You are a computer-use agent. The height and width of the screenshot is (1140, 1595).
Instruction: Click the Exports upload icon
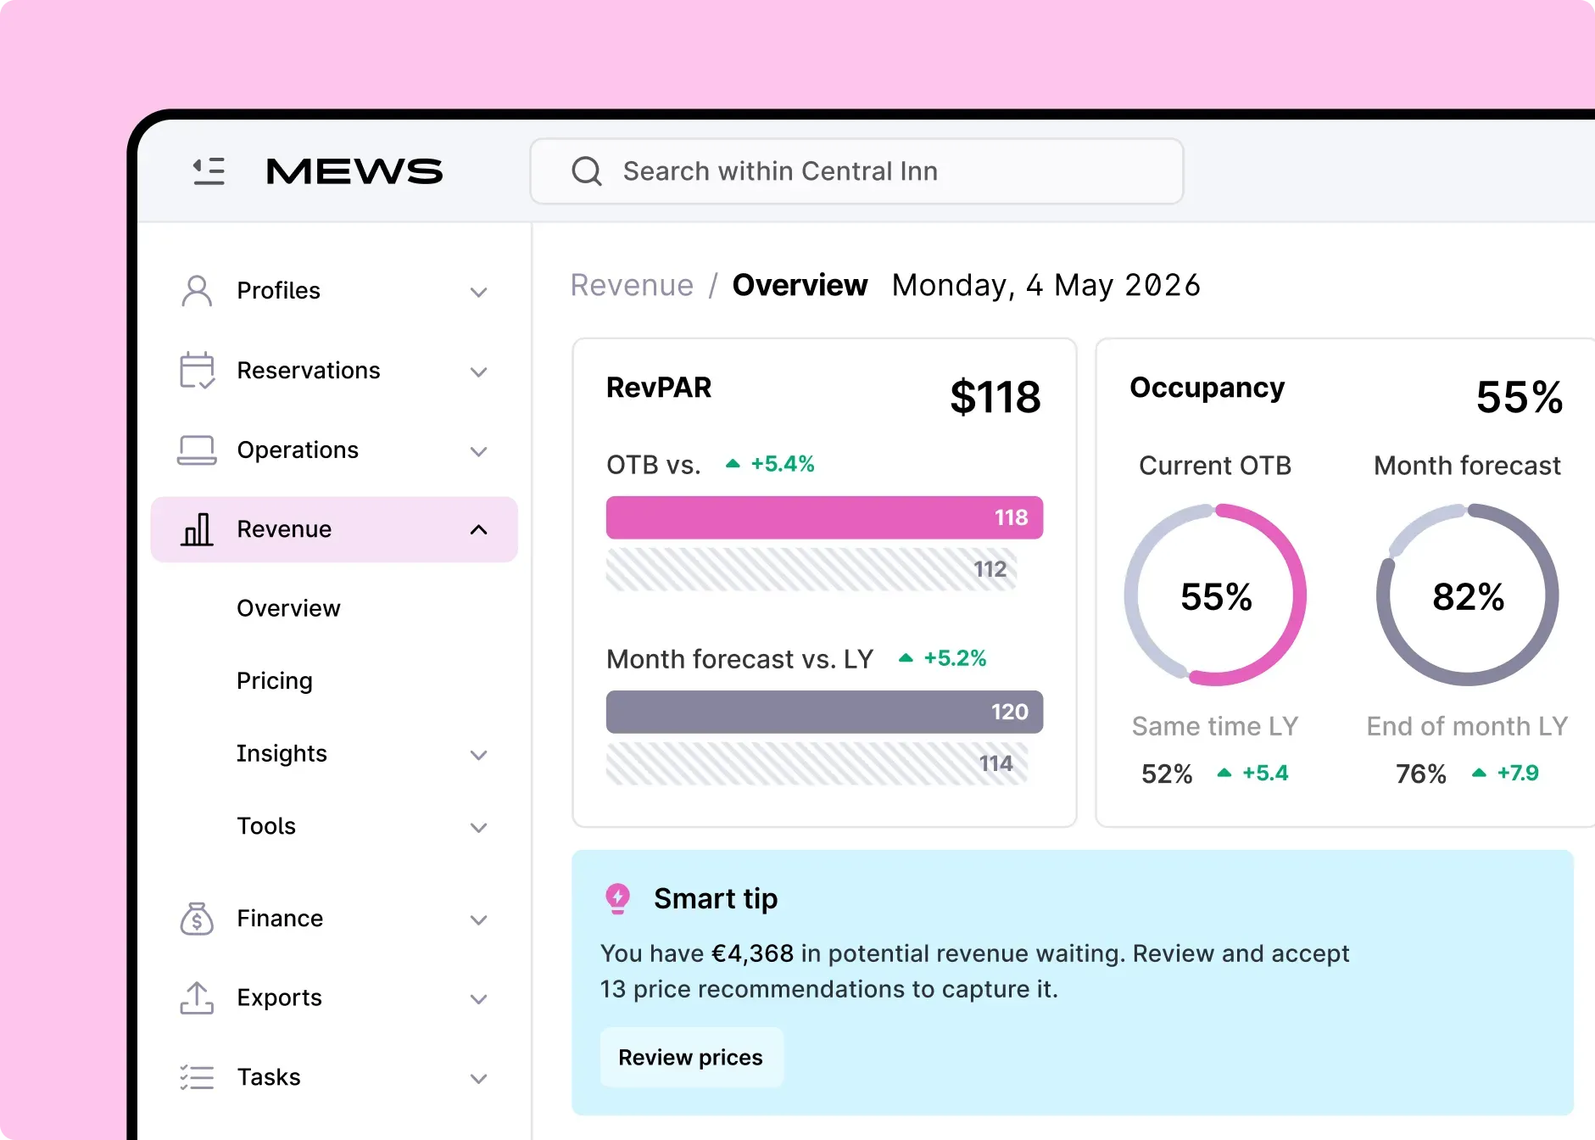[x=197, y=998]
